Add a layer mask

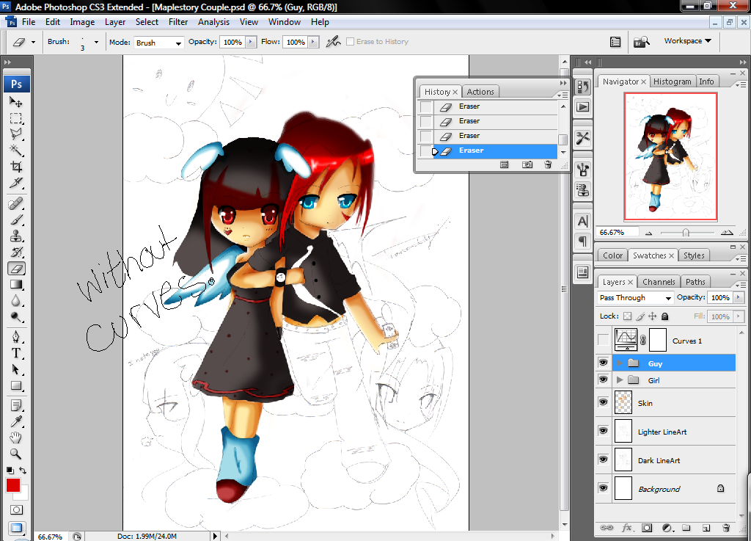647,528
